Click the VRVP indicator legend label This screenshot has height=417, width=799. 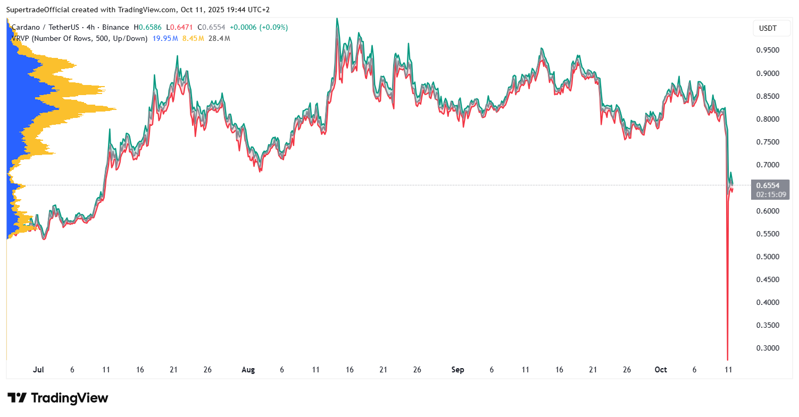click(x=80, y=39)
